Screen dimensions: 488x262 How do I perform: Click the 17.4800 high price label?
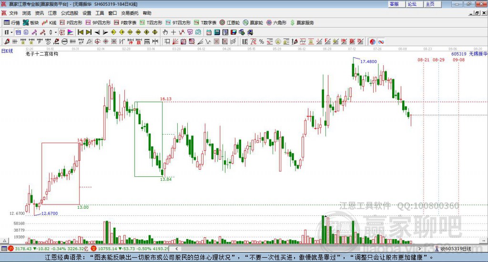tap(368, 61)
